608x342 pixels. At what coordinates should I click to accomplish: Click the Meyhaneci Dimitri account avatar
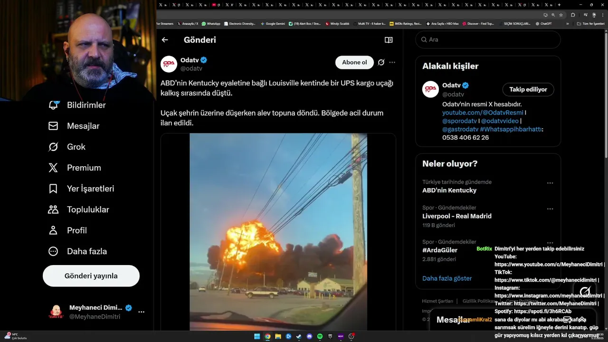(56, 312)
